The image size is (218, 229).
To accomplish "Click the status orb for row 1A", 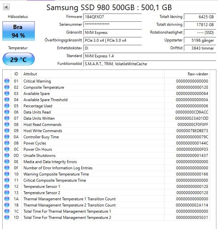I will tap(7, 199).
